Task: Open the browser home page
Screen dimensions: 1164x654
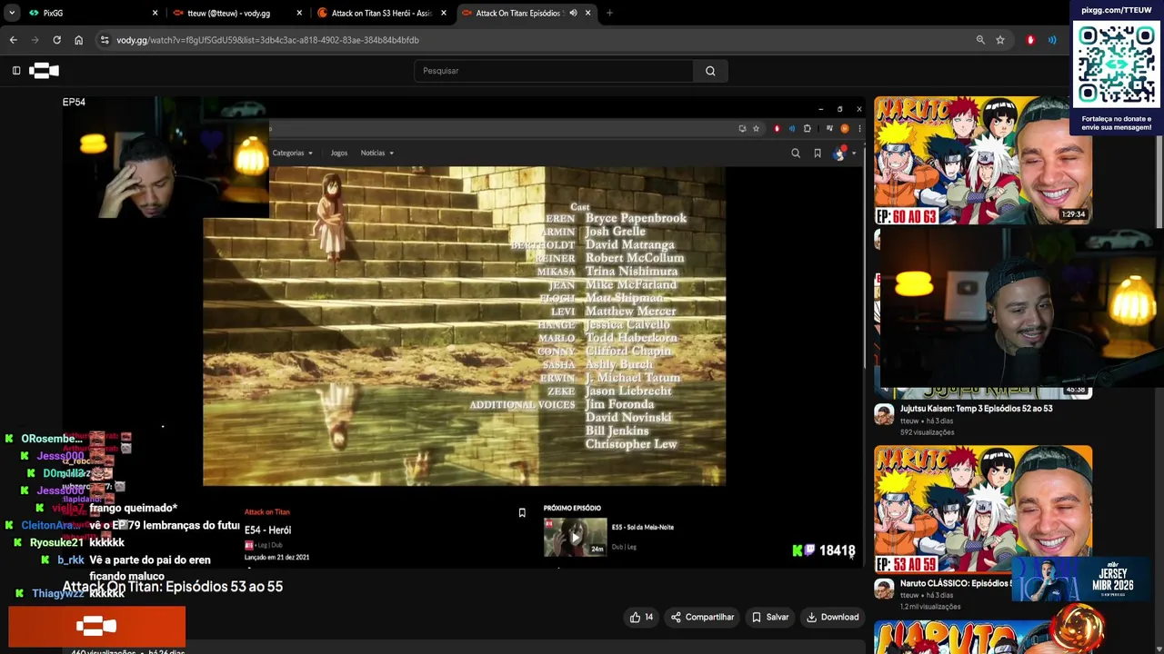Action: (78, 40)
